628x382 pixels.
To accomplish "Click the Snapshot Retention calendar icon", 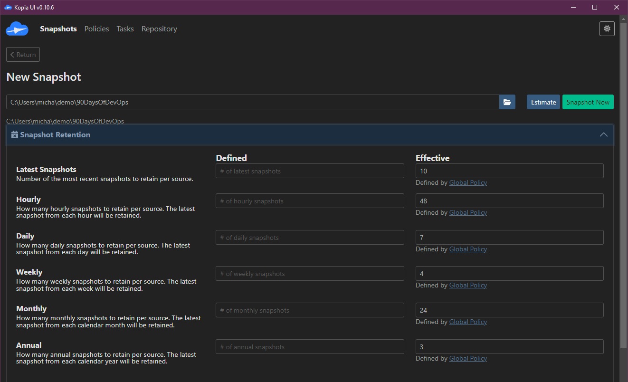I will pos(15,135).
